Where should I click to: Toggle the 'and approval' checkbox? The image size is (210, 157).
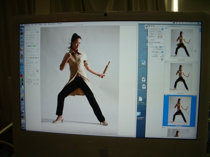pyautogui.click(x=154, y=49)
